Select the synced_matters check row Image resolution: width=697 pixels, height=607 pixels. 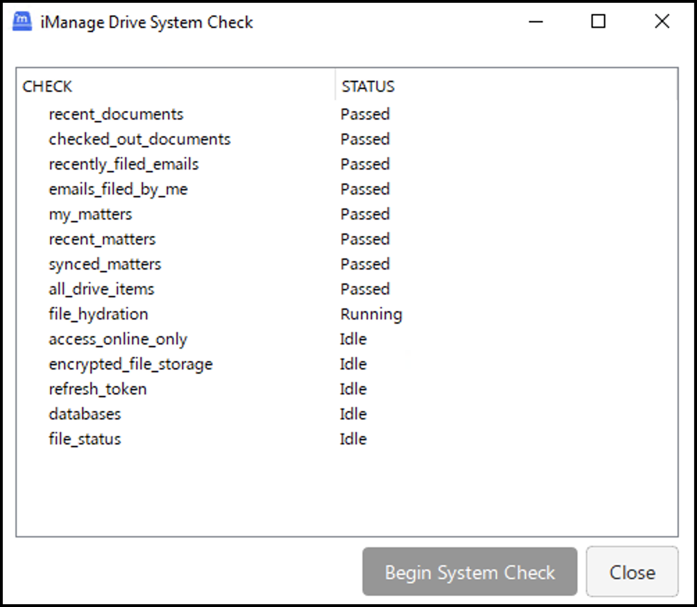point(105,264)
